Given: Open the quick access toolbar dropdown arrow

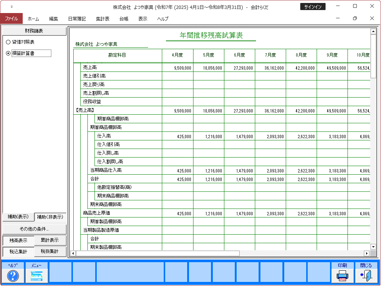Looking at the screenshot, I should click(12, 7).
